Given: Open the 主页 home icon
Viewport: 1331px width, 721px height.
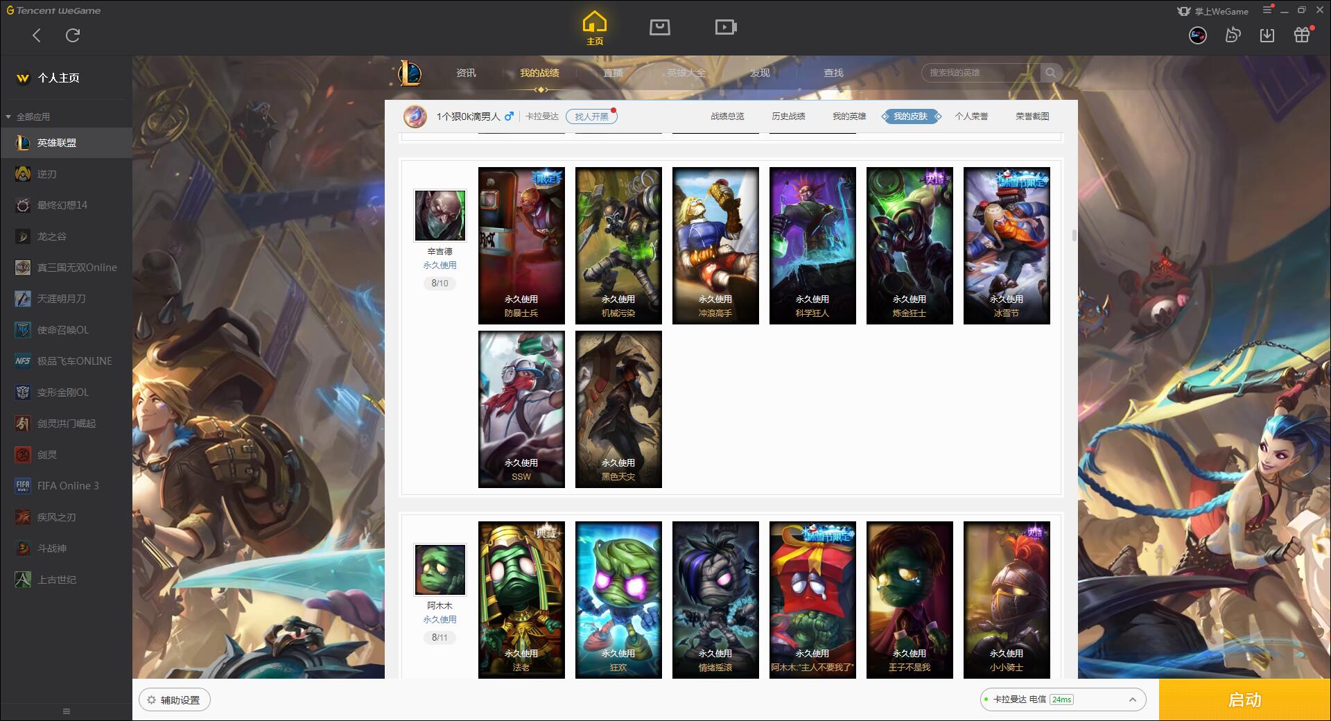Looking at the screenshot, I should click(x=595, y=28).
